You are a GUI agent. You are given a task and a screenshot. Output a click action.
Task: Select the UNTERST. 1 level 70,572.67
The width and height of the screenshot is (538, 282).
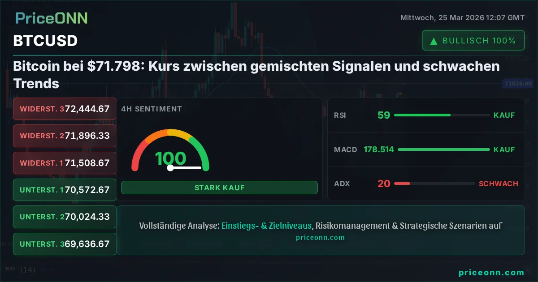coord(65,190)
